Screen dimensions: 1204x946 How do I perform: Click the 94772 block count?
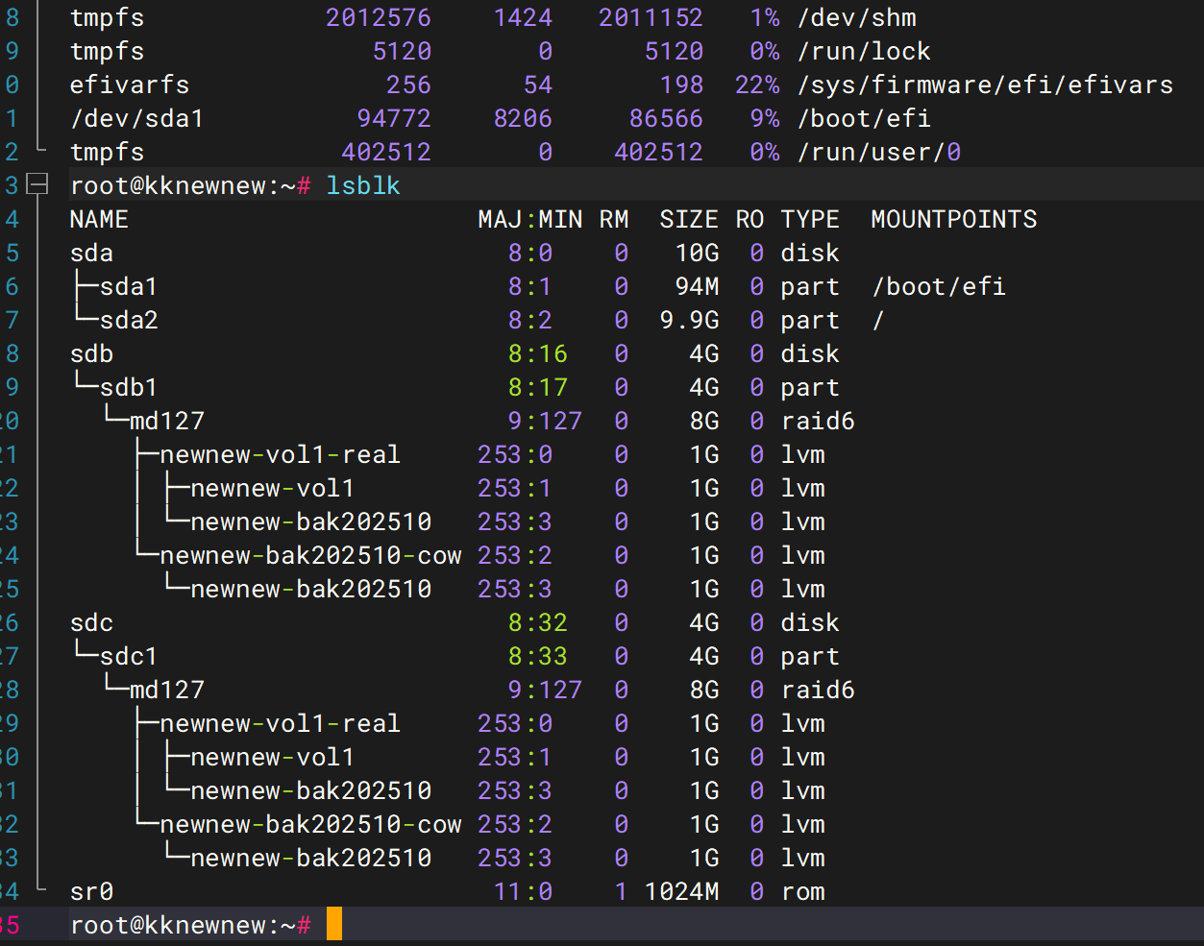point(394,118)
